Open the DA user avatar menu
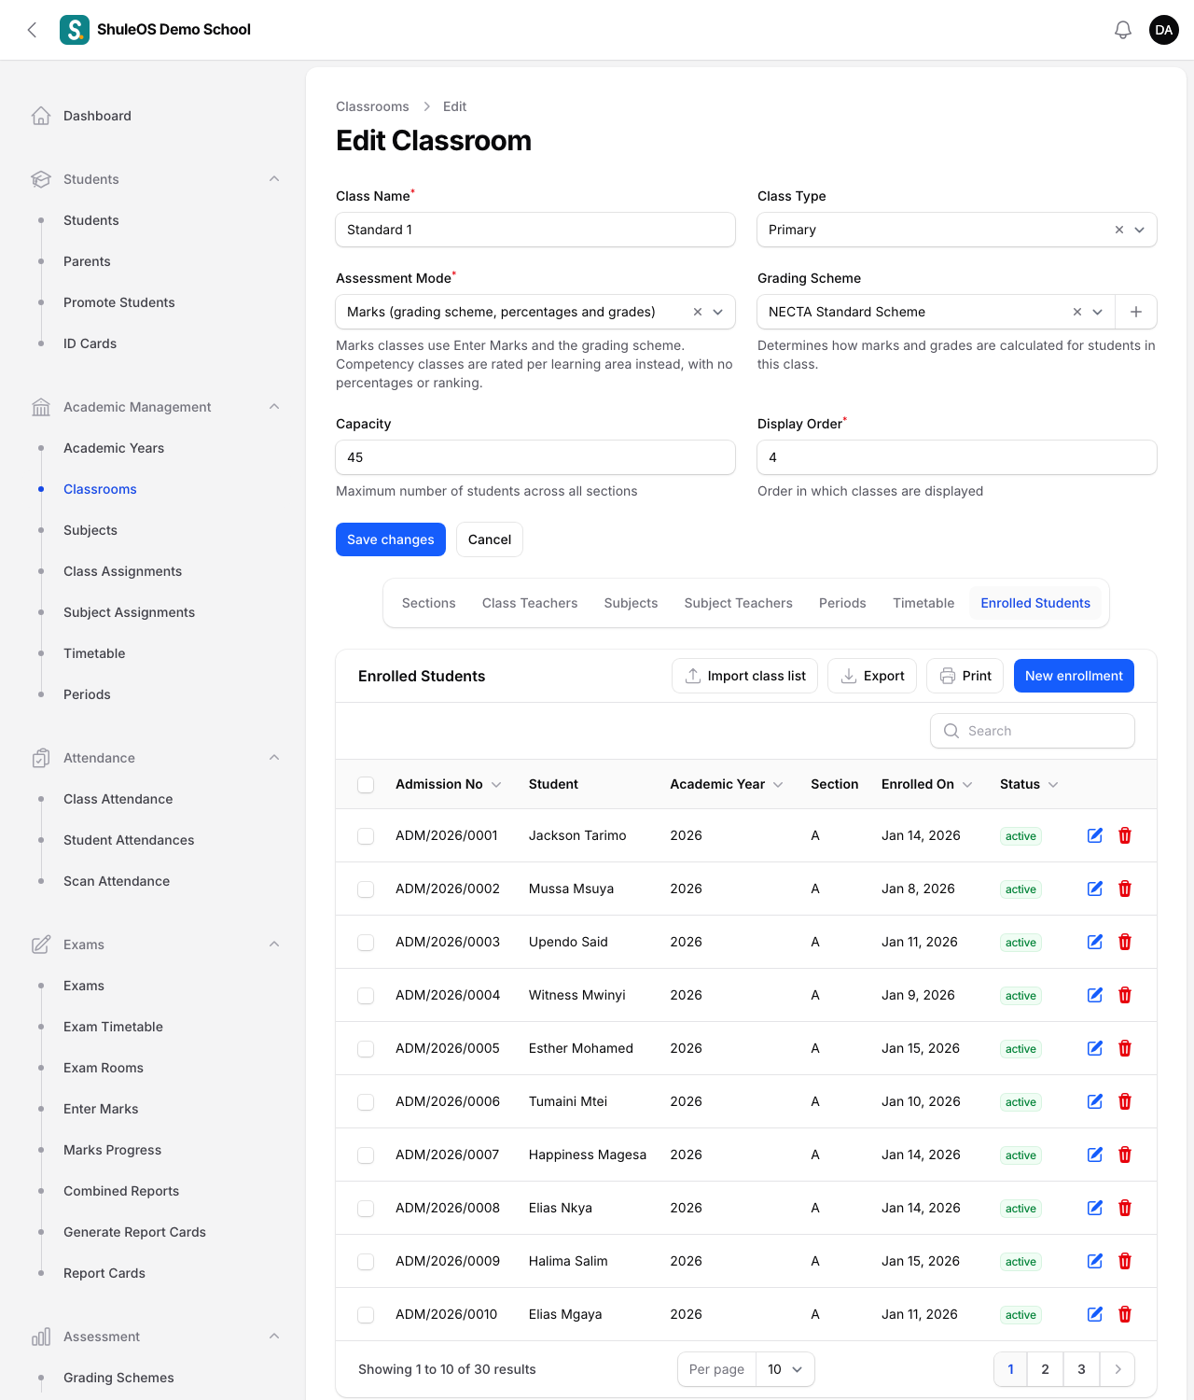 click(x=1164, y=30)
